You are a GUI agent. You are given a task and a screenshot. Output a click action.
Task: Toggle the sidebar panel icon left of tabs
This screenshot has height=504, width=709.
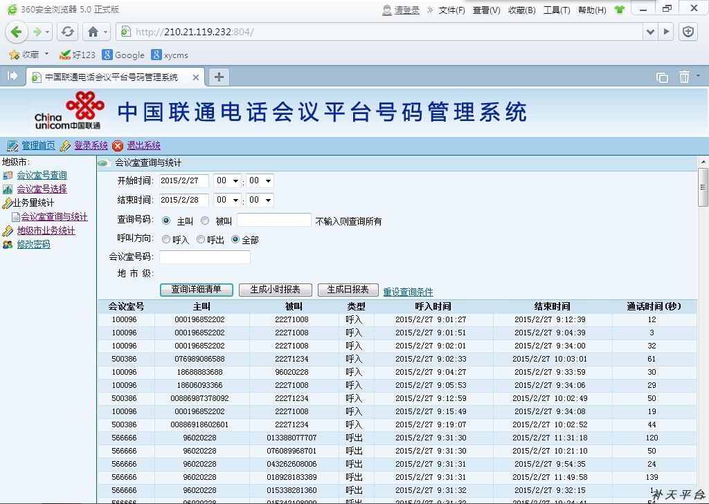(x=12, y=76)
